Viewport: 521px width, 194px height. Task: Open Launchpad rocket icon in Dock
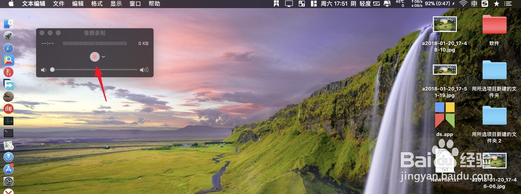[8, 36]
